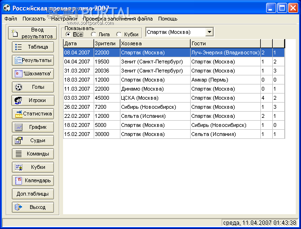Select the Лига radio button
Image resolution: width=301 pixels, height=229 pixels.
point(94,34)
